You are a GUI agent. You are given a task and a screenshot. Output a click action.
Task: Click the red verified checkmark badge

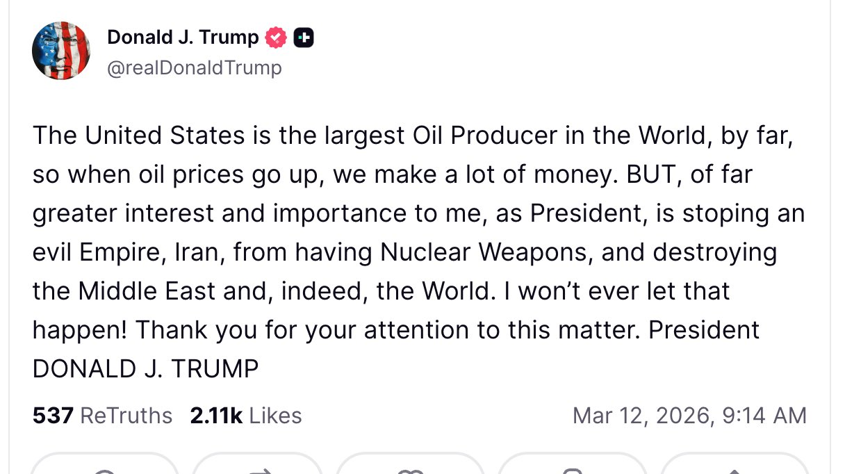276,38
